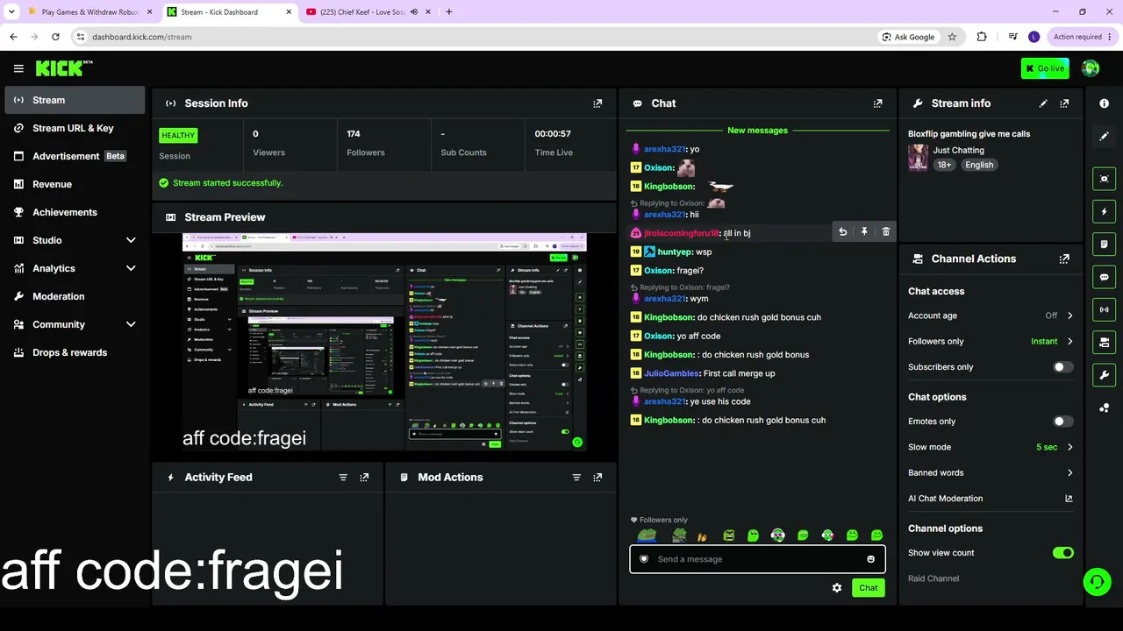Open the hamburger navigation menu

(18, 68)
